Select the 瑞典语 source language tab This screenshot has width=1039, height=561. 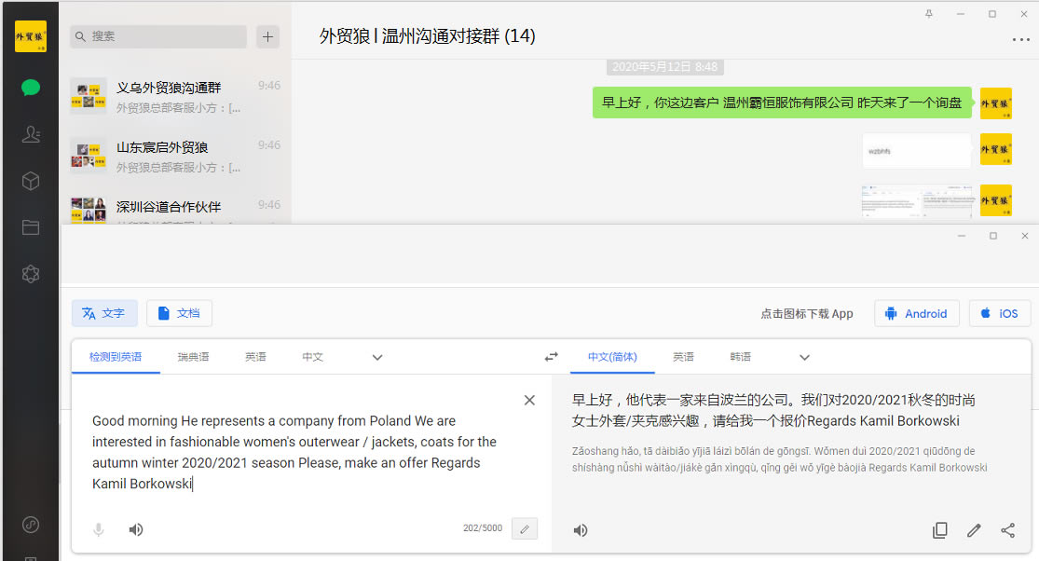194,357
